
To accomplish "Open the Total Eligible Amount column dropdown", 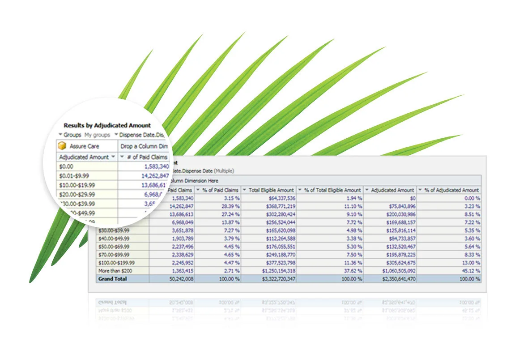I will point(244,190).
